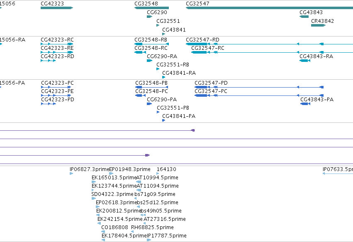Select the CR43842 gene label
This screenshot has height=242, width=353.
[322, 21]
